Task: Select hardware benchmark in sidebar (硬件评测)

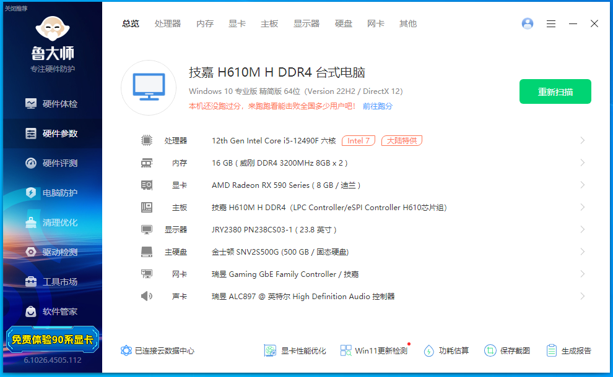Action: (53, 163)
